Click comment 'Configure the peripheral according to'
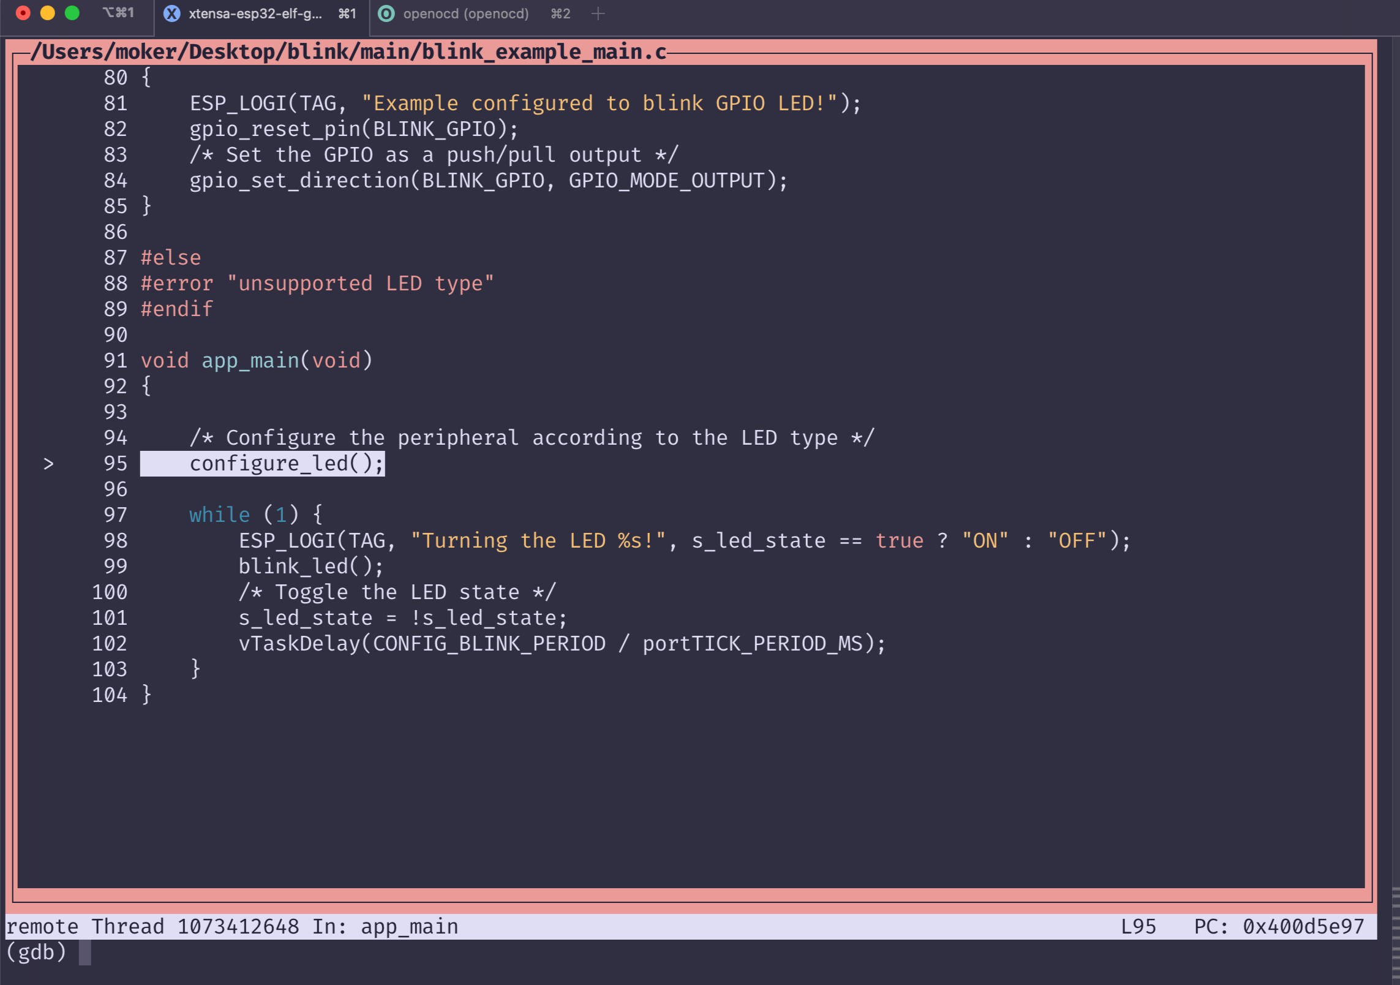 532,438
